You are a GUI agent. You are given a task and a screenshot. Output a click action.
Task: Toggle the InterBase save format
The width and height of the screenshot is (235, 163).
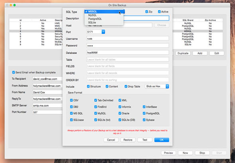(x=144, y=107)
